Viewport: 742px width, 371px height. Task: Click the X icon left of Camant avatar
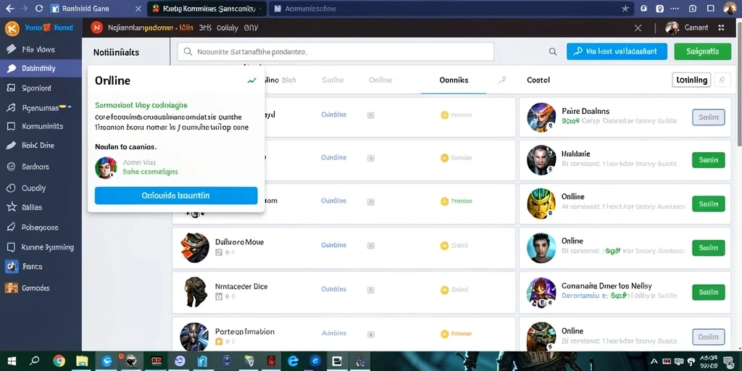(638, 28)
